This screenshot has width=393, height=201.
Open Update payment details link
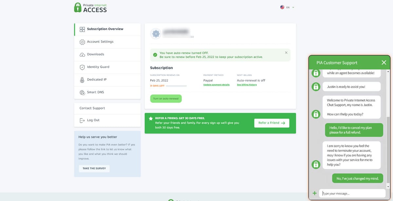coord(216,85)
